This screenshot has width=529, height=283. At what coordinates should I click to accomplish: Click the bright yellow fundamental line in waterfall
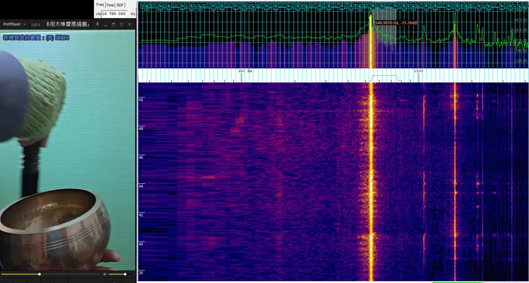pos(371,181)
